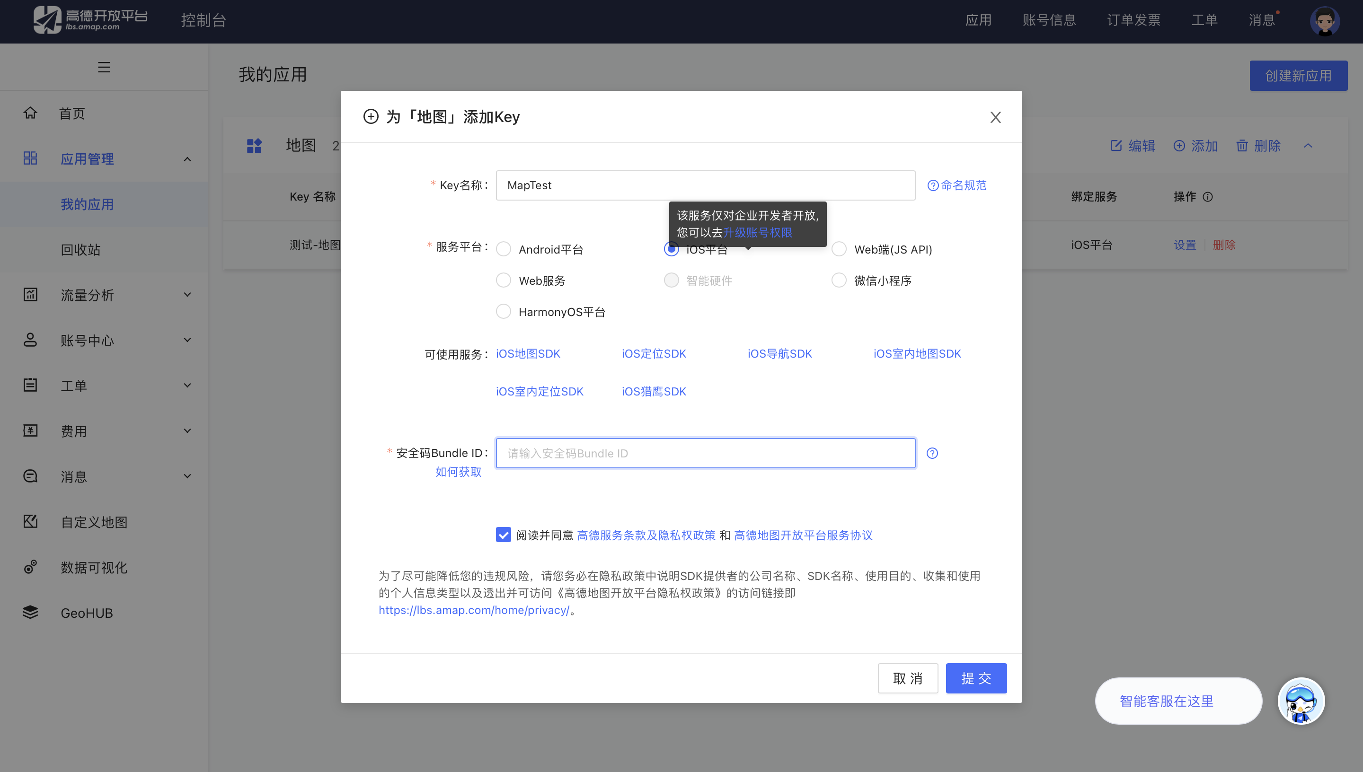Click the user avatar in top bar

[x=1324, y=21]
